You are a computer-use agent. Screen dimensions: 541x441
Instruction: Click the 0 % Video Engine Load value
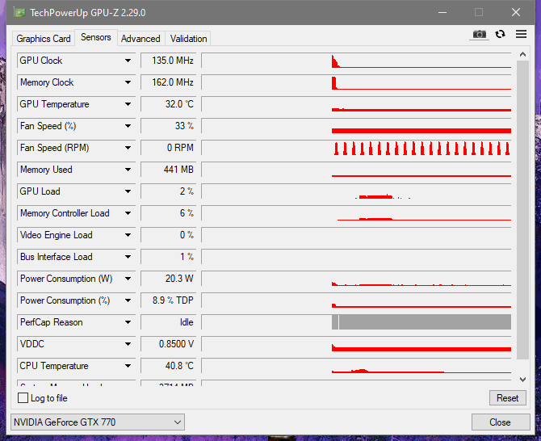169,235
